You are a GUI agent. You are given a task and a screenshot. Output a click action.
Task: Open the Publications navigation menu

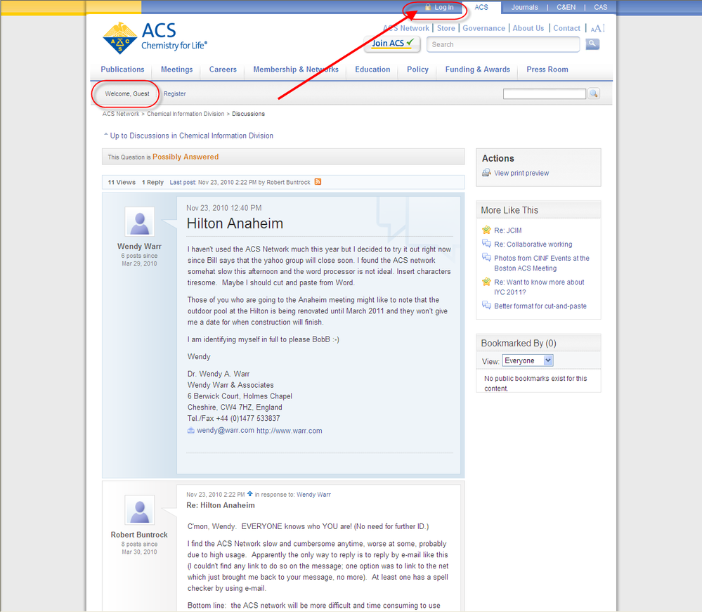122,70
